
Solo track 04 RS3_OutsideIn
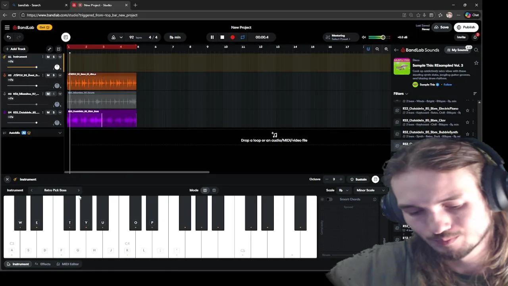(54, 112)
